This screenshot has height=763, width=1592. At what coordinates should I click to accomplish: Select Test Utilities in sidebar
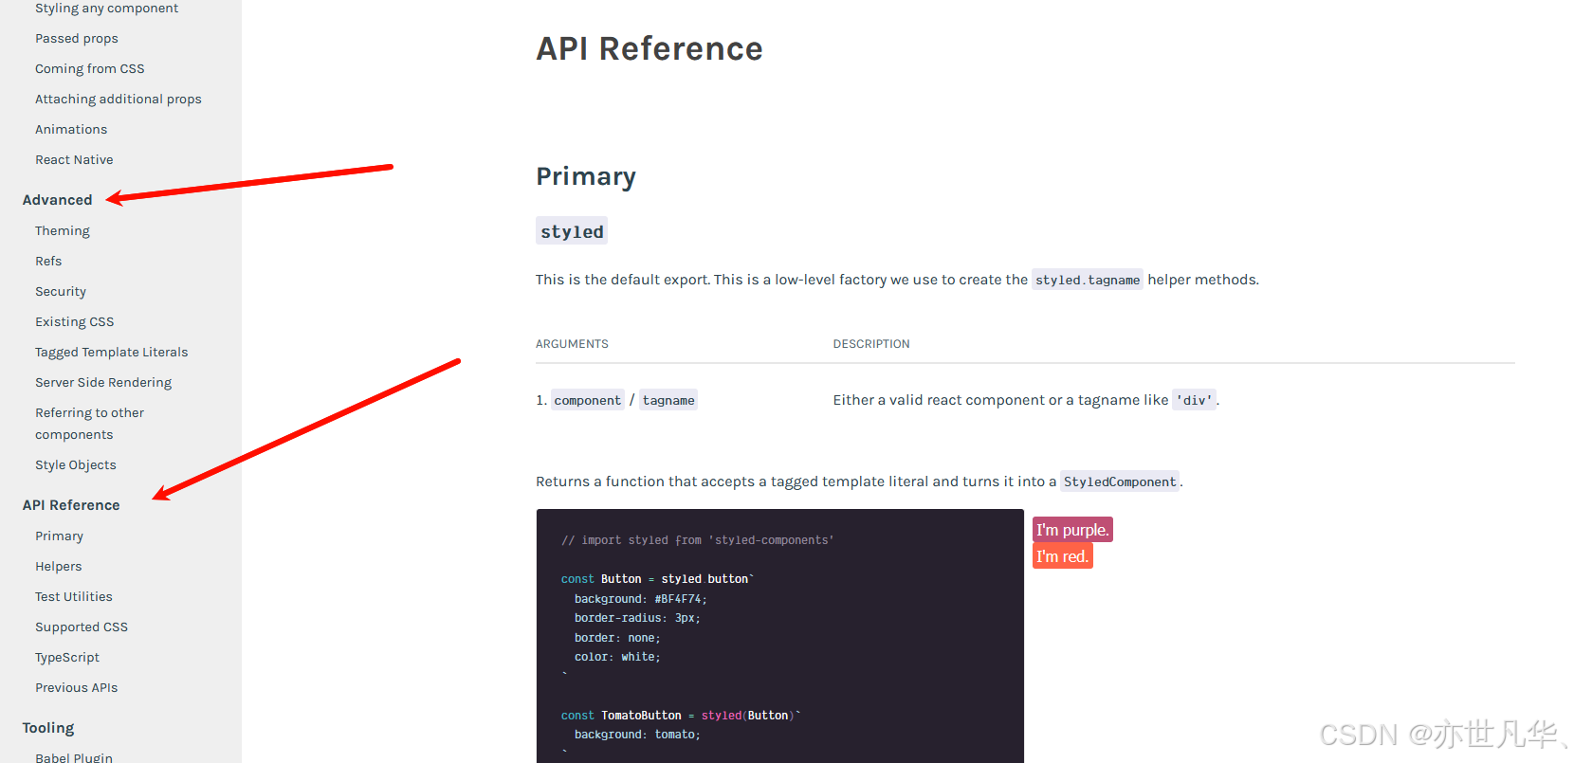click(74, 597)
